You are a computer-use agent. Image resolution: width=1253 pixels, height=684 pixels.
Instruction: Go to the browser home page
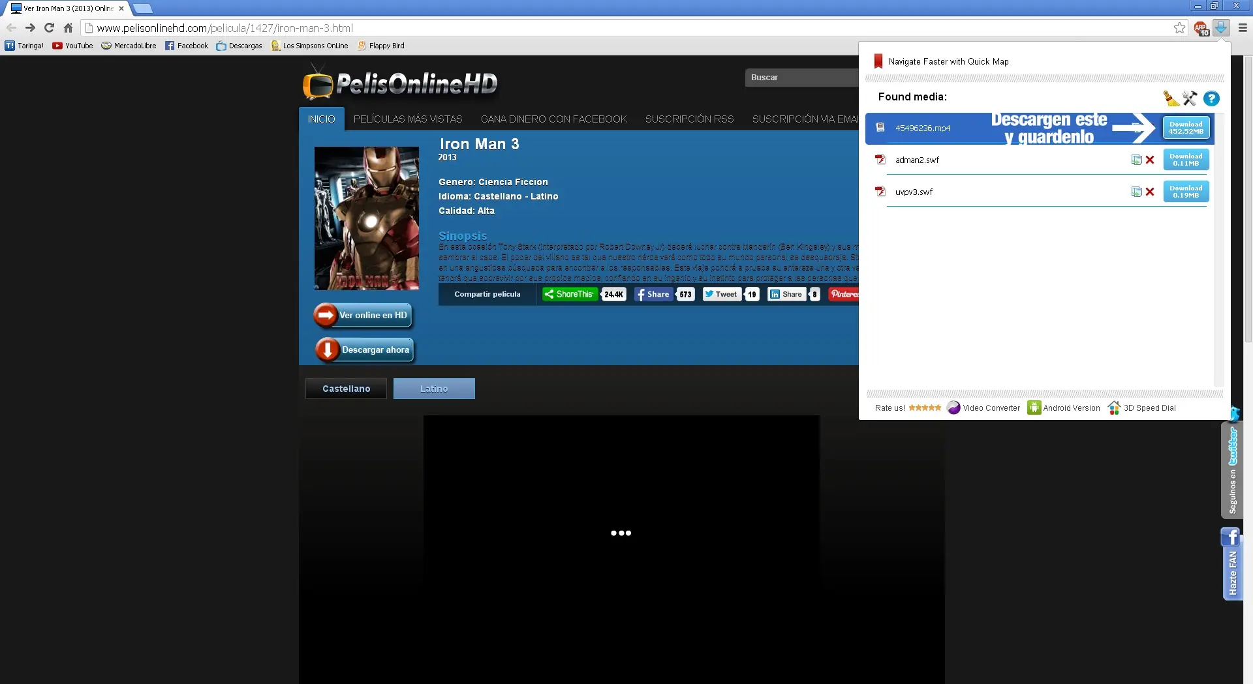[x=68, y=28]
